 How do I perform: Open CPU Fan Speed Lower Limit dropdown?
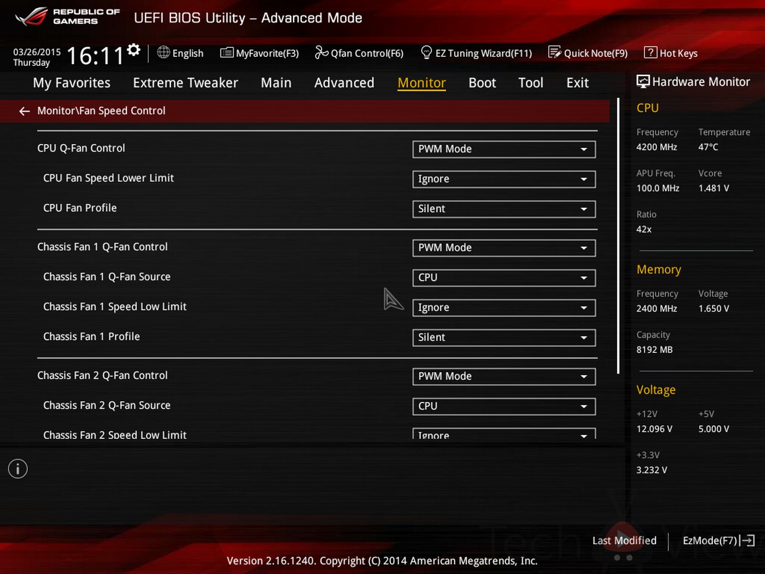point(504,179)
